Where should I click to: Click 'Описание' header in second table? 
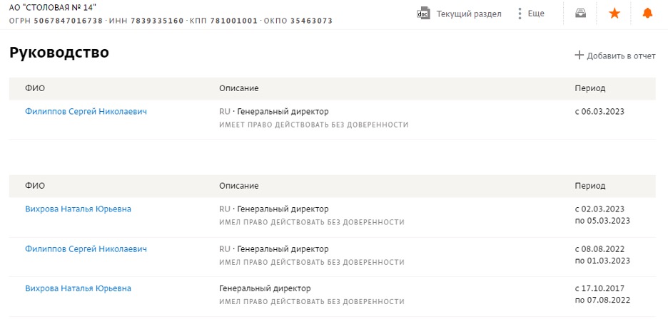(238, 186)
